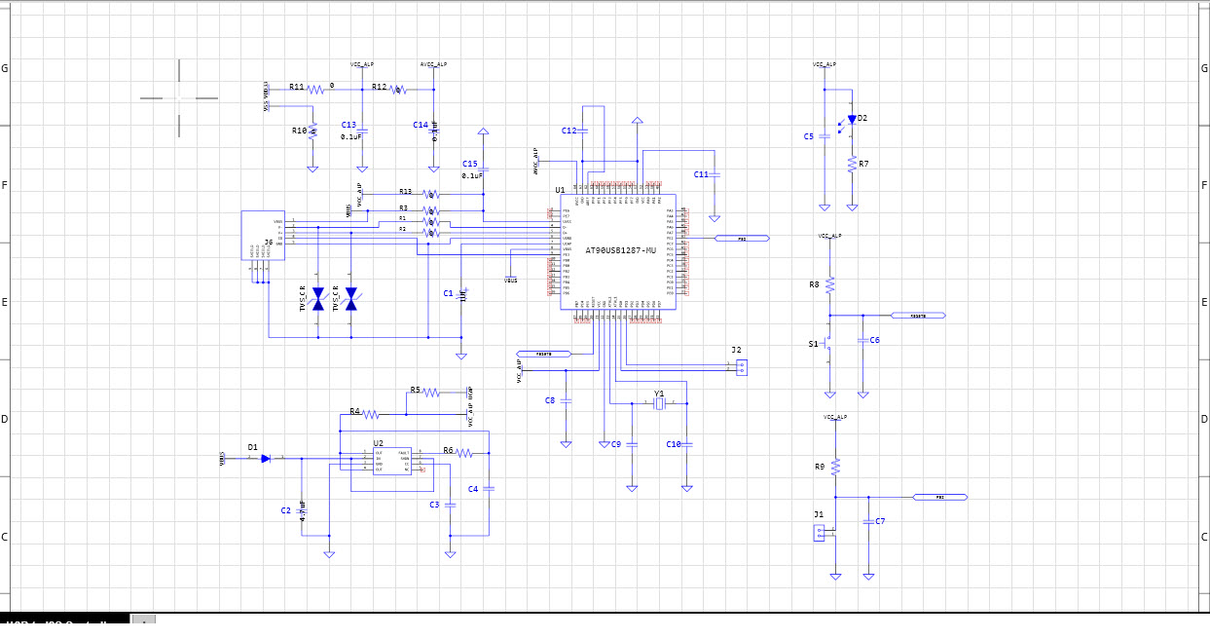This screenshot has height=639, width=1210.
Task: Select the D1 diode symbol
Action: click(266, 458)
